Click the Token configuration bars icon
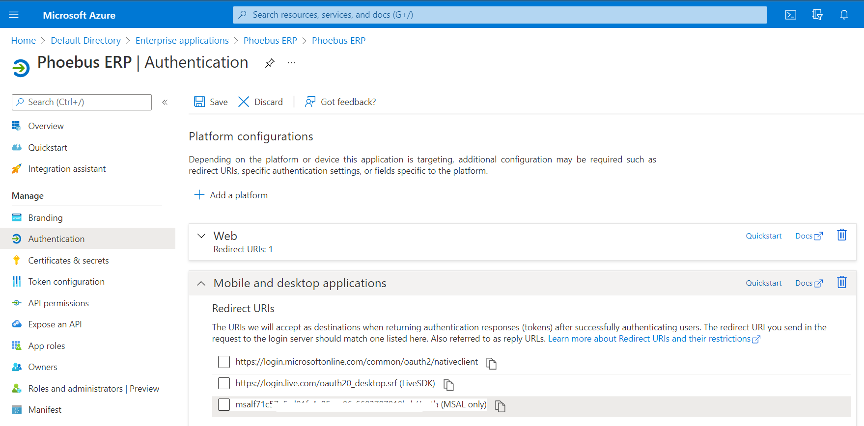The width and height of the screenshot is (864, 426). 17,281
